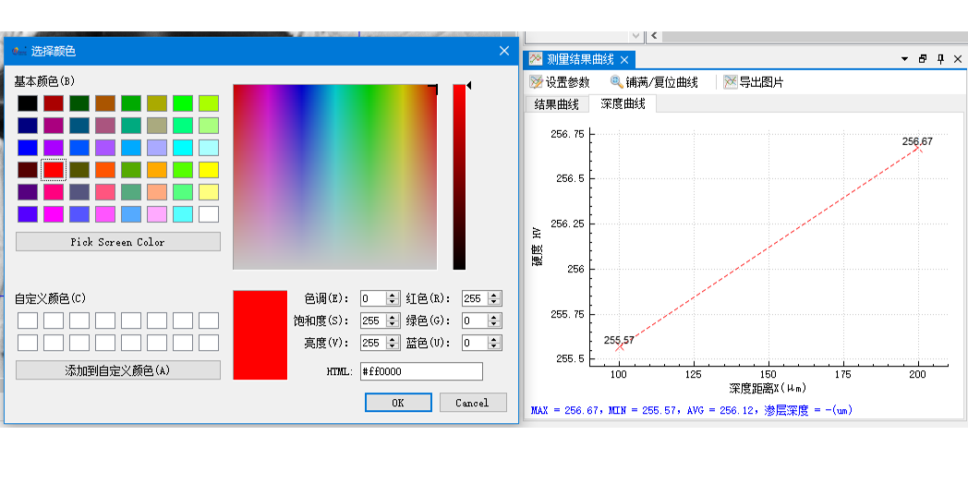Select the black basic color swatch
The image size is (968, 484).
click(28, 103)
